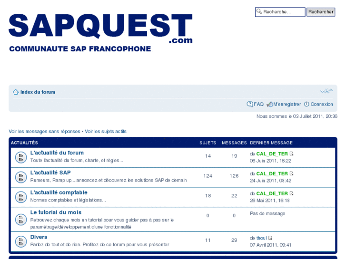Click the date 07 Avril 2011, 09:41
Viewport: 346px width, 259px height.
(x=270, y=245)
